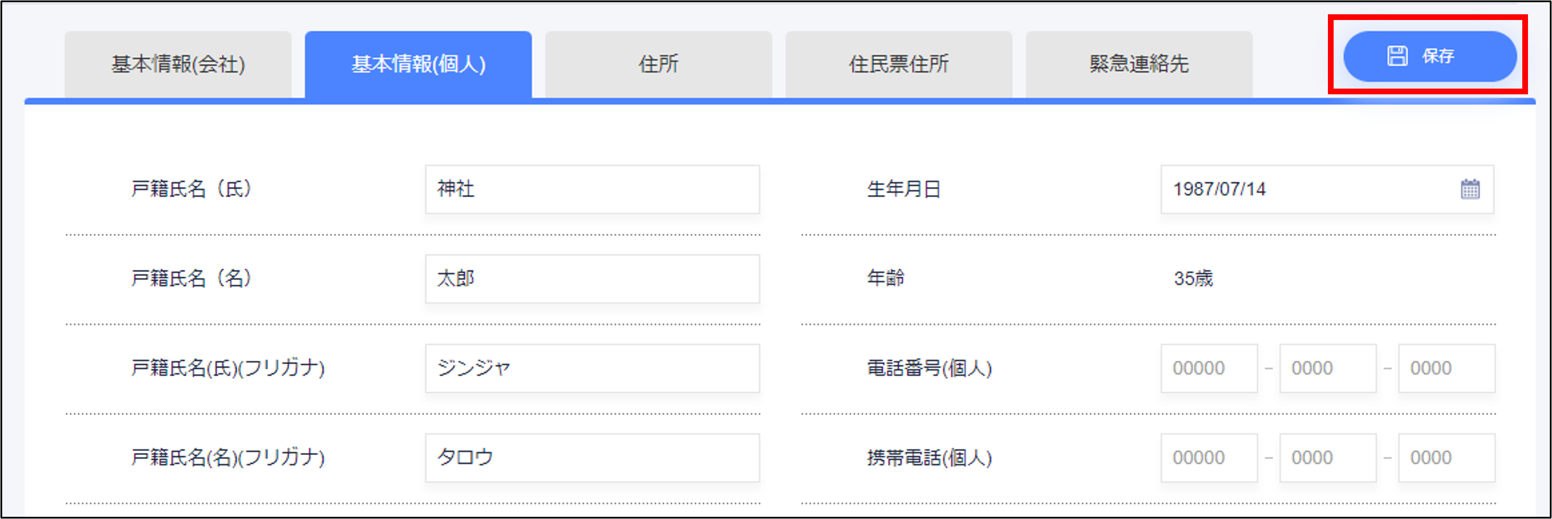
Task: Click the furigana field showing ジンジャ
Action: [x=592, y=368]
